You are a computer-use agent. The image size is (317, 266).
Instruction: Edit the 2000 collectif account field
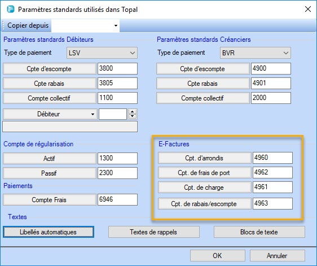(x=271, y=98)
